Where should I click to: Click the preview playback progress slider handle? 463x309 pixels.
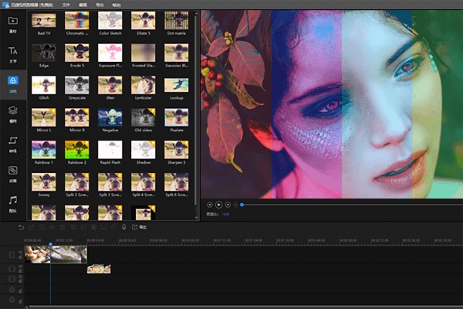[242, 204]
